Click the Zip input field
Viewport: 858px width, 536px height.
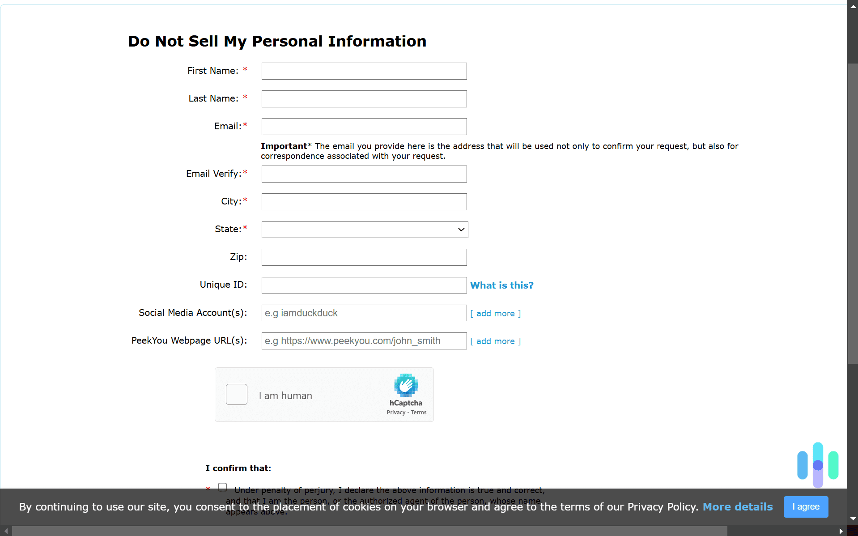(x=364, y=257)
